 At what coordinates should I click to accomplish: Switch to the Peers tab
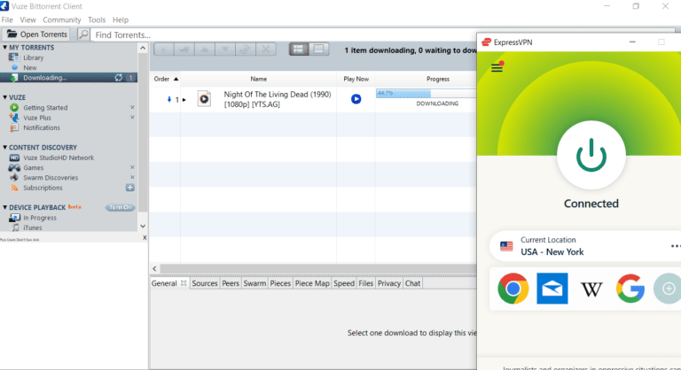click(x=230, y=283)
